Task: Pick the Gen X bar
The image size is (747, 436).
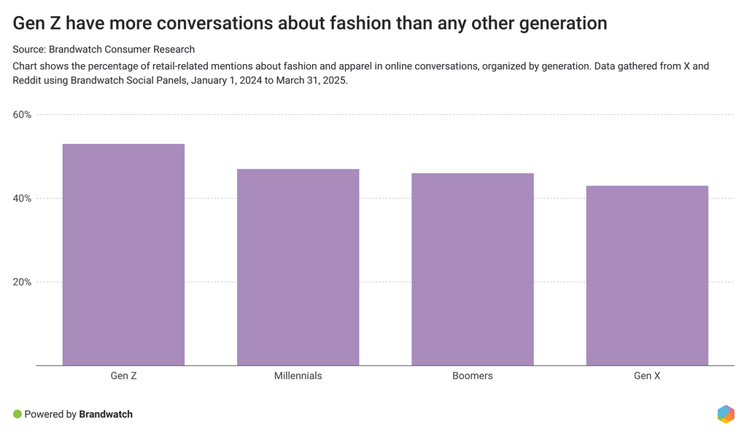Action: [x=647, y=275]
